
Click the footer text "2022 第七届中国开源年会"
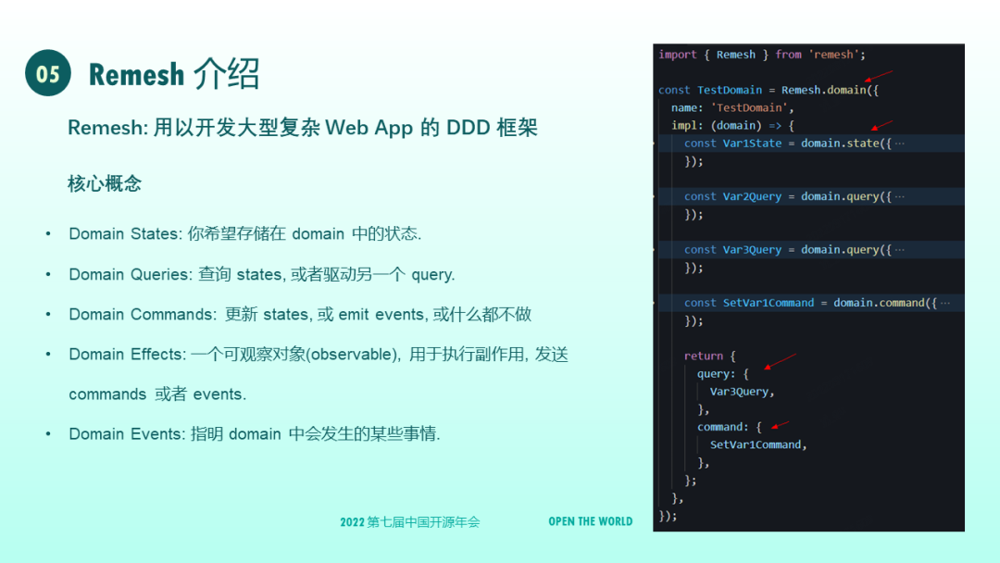[x=409, y=522]
